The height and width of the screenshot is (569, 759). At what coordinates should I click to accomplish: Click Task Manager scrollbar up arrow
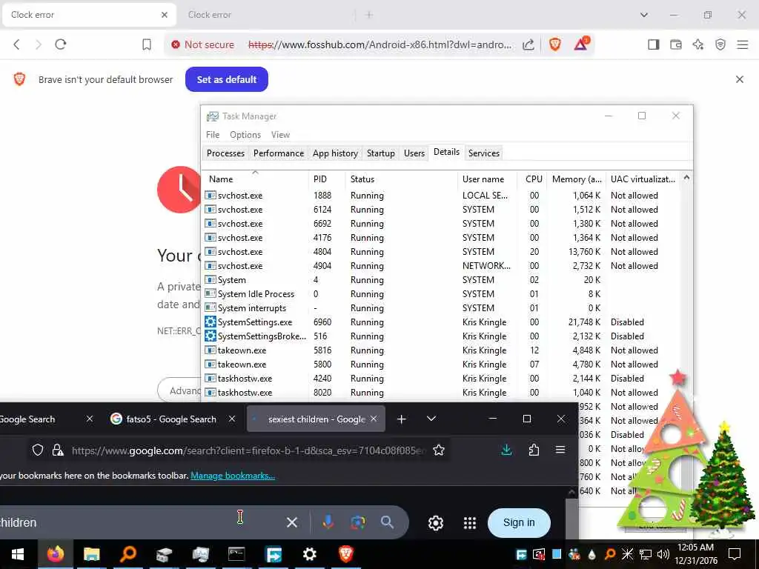(686, 178)
